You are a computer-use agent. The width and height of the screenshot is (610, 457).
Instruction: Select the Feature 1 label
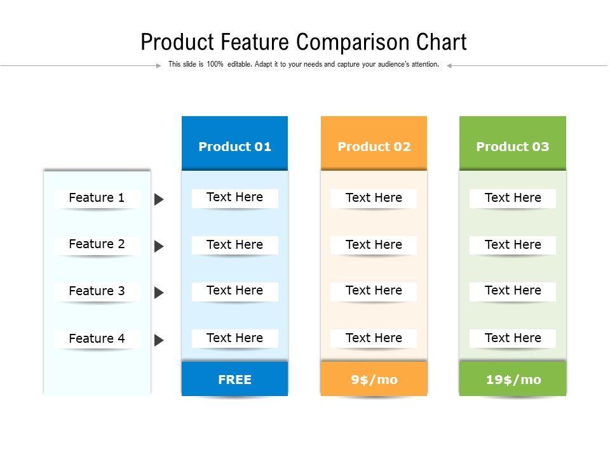(x=97, y=198)
